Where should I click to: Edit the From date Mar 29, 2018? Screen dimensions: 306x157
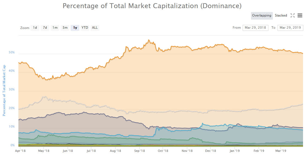point(255,28)
